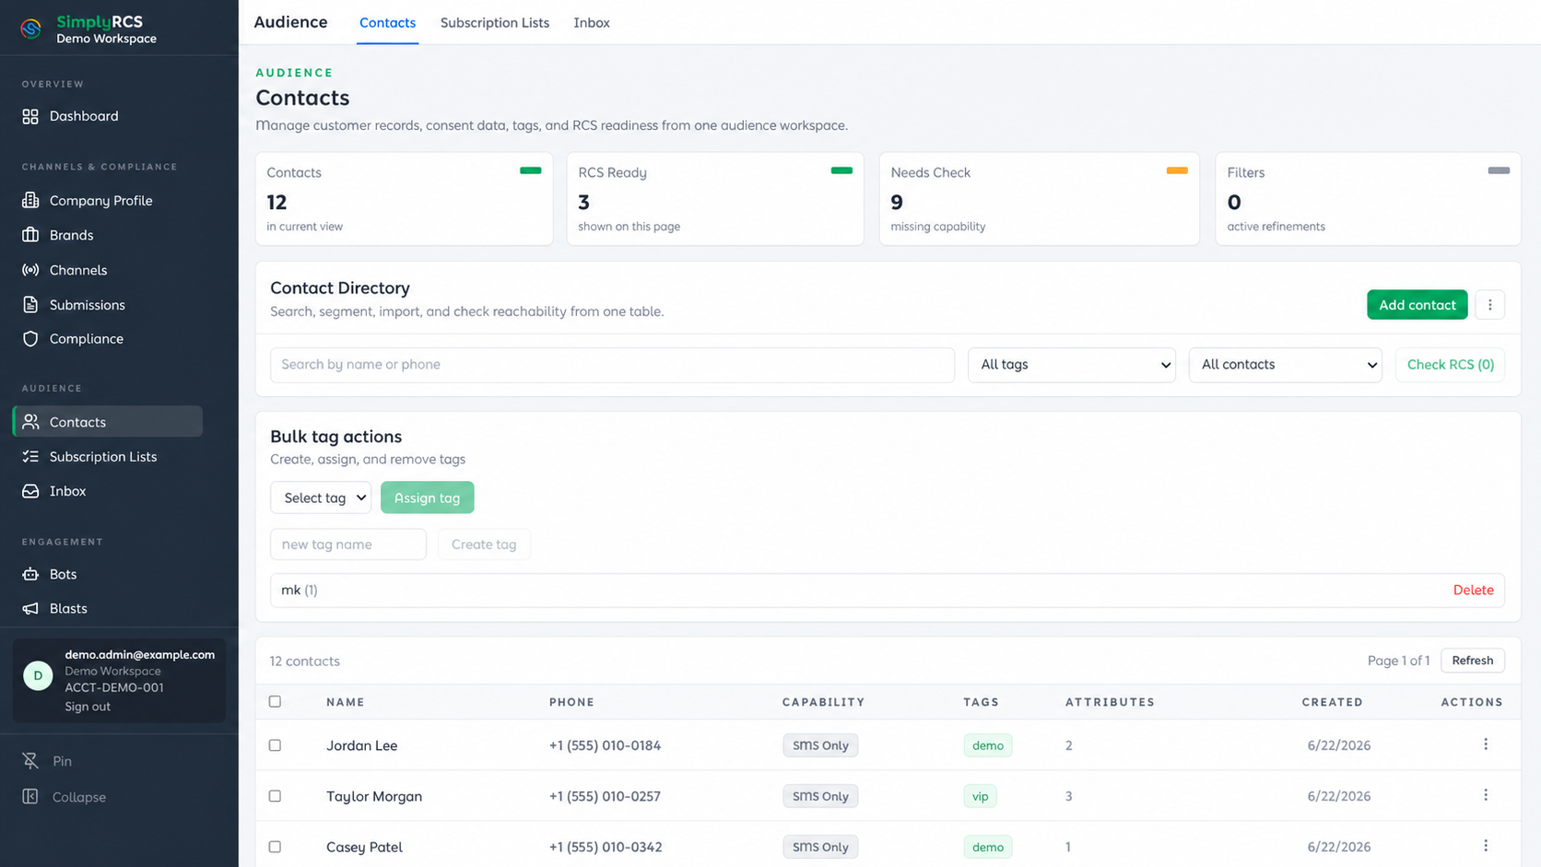1541x867 pixels.
Task: Click the Channels broadcast icon
Action: (30, 270)
